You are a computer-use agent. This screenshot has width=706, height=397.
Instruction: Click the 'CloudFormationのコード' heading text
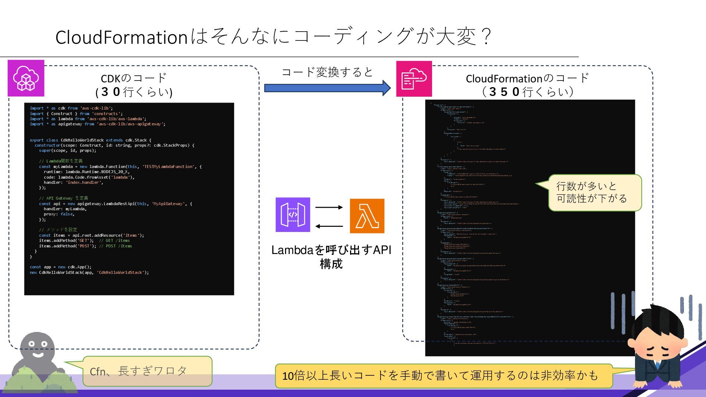pyautogui.click(x=527, y=78)
